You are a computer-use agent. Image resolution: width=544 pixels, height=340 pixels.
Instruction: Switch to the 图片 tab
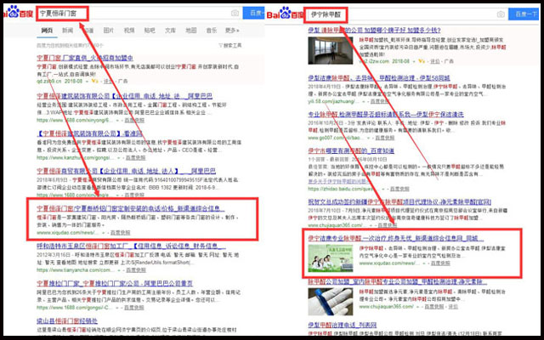click(x=109, y=31)
